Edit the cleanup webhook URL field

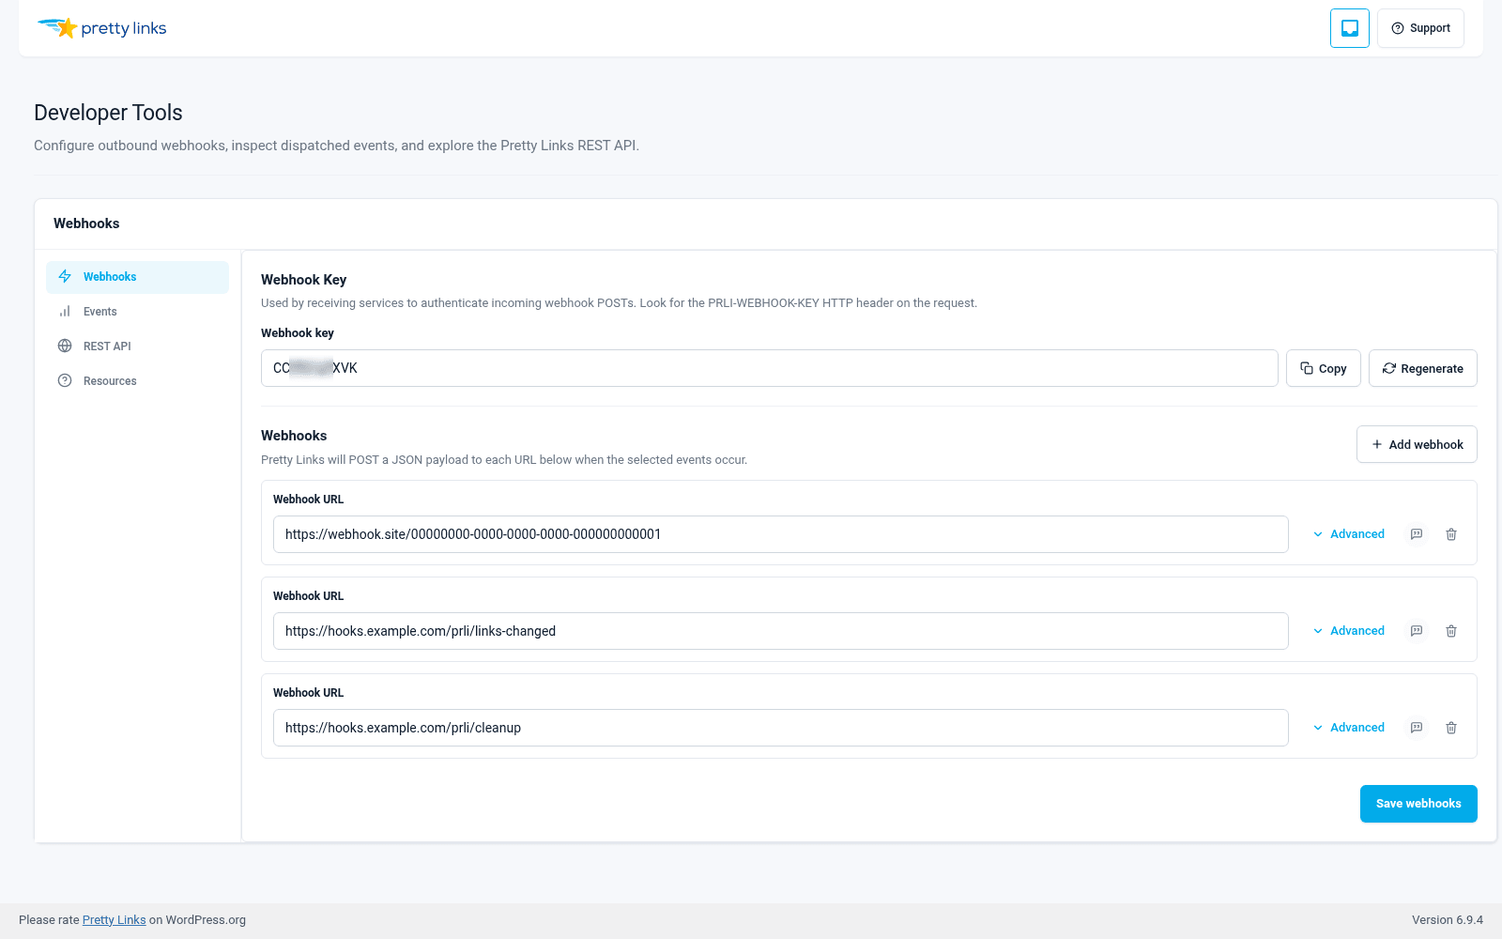[780, 728]
